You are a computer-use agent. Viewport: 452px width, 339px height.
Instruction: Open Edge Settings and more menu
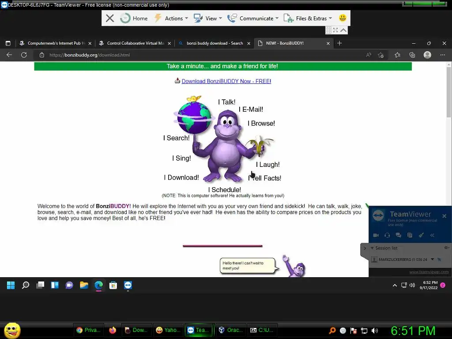coord(442,55)
